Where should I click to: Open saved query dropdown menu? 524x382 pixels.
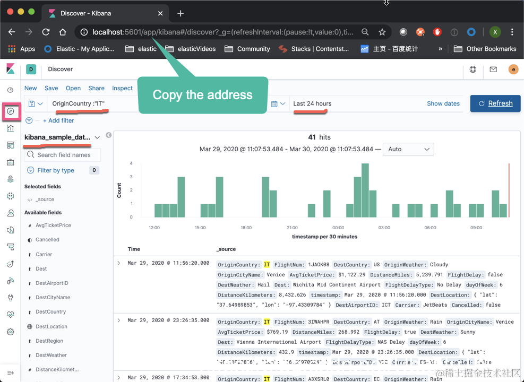(36, 104)
